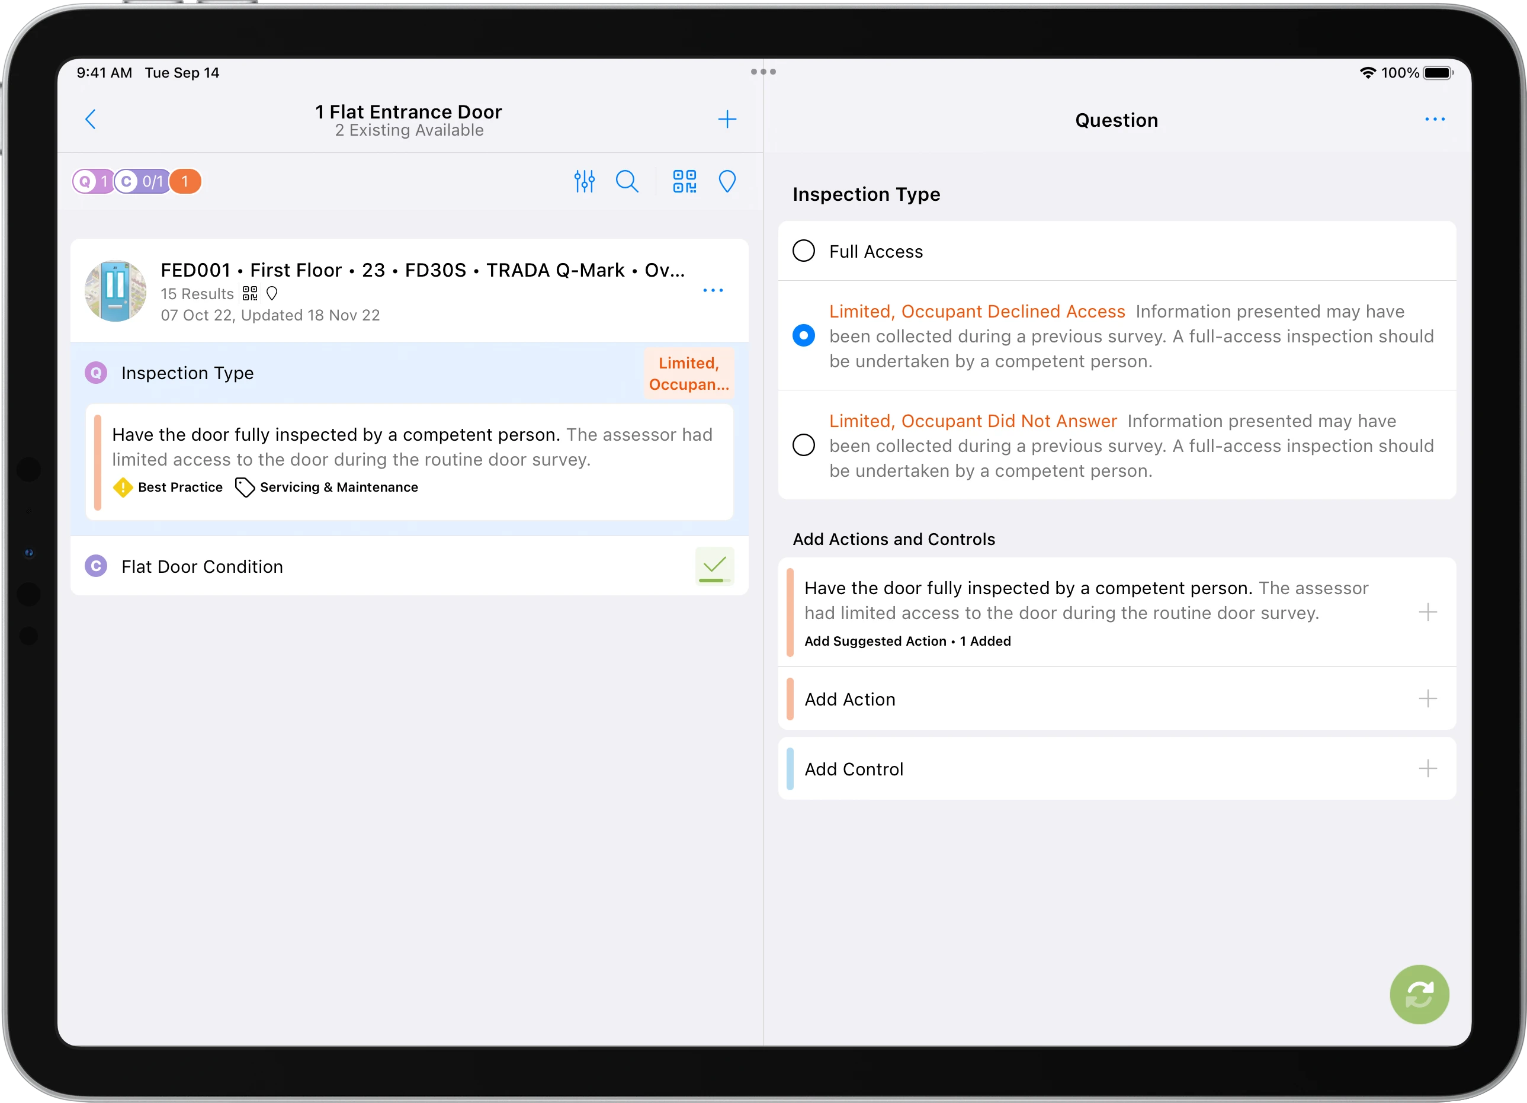Tap the pin icon next to 15 Results
1527x1103 pixels.
(x=272, y=293)
